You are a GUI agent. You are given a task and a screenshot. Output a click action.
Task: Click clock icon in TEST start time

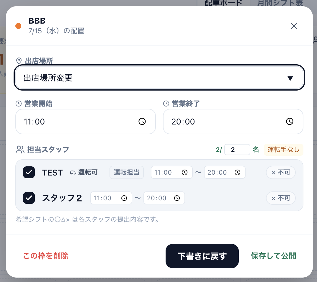click(184, 173)
